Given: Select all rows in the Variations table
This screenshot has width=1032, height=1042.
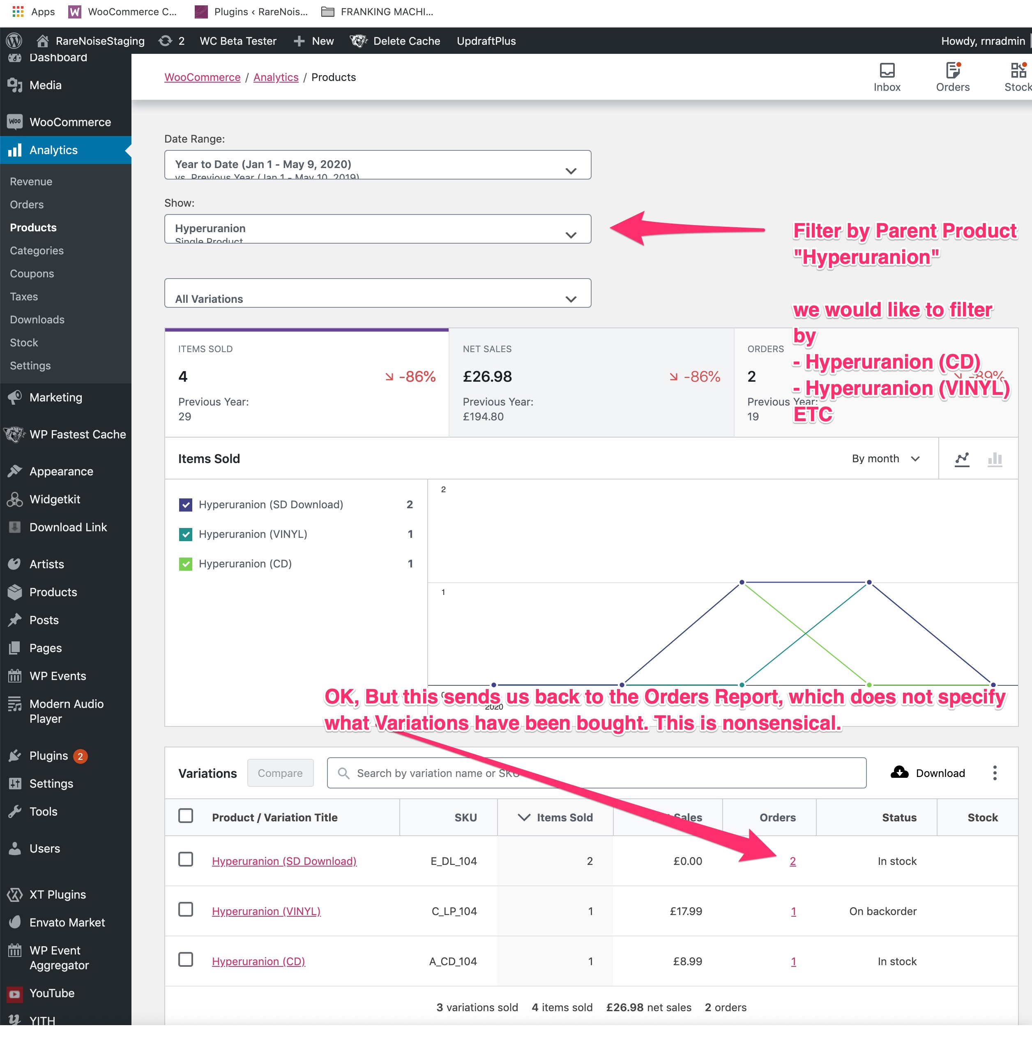Looking at the screenshot, I should click(185, 816).
